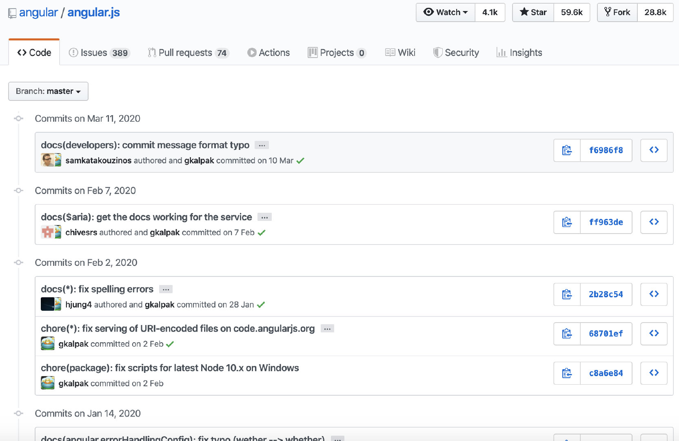Viewport: 679px width, 441px height.
Task: Open the Insights tab
Action: pyautogui.click(x=519, y=53)
